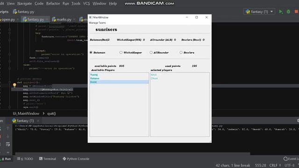Click the horizontal scrollbar in Run console

(133, 154)
